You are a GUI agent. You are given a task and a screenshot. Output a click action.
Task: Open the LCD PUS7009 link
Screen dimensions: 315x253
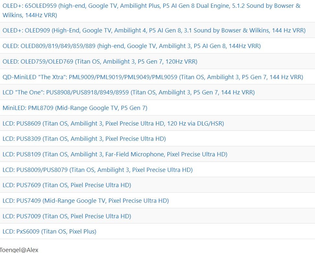pos(67,216)
